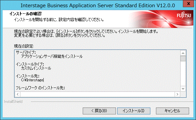
Task: Click the サーバタイプ: line in settings
Action: click(x=26, y=52)
